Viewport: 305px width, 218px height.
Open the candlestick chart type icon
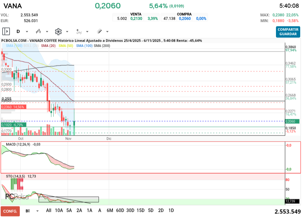tap(38, 31)
